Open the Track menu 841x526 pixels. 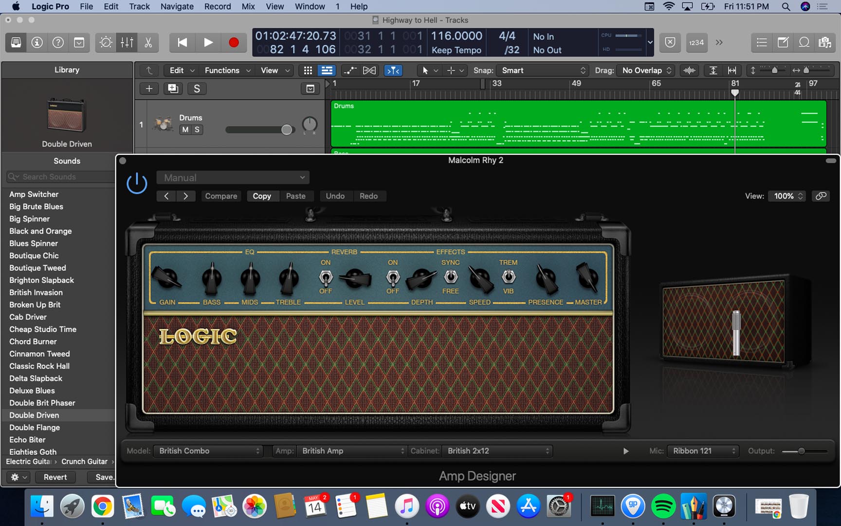coord(139,6)
